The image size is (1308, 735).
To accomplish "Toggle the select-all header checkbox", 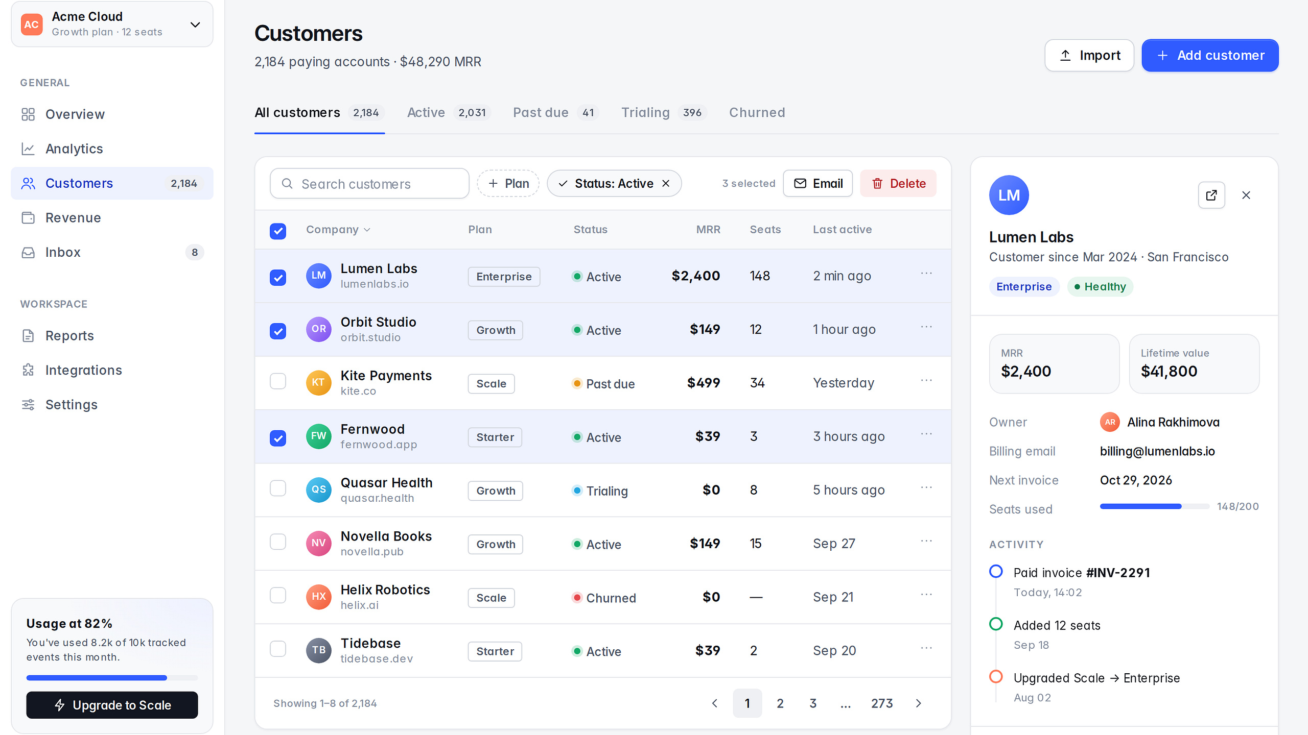I will tap(278, 231).
